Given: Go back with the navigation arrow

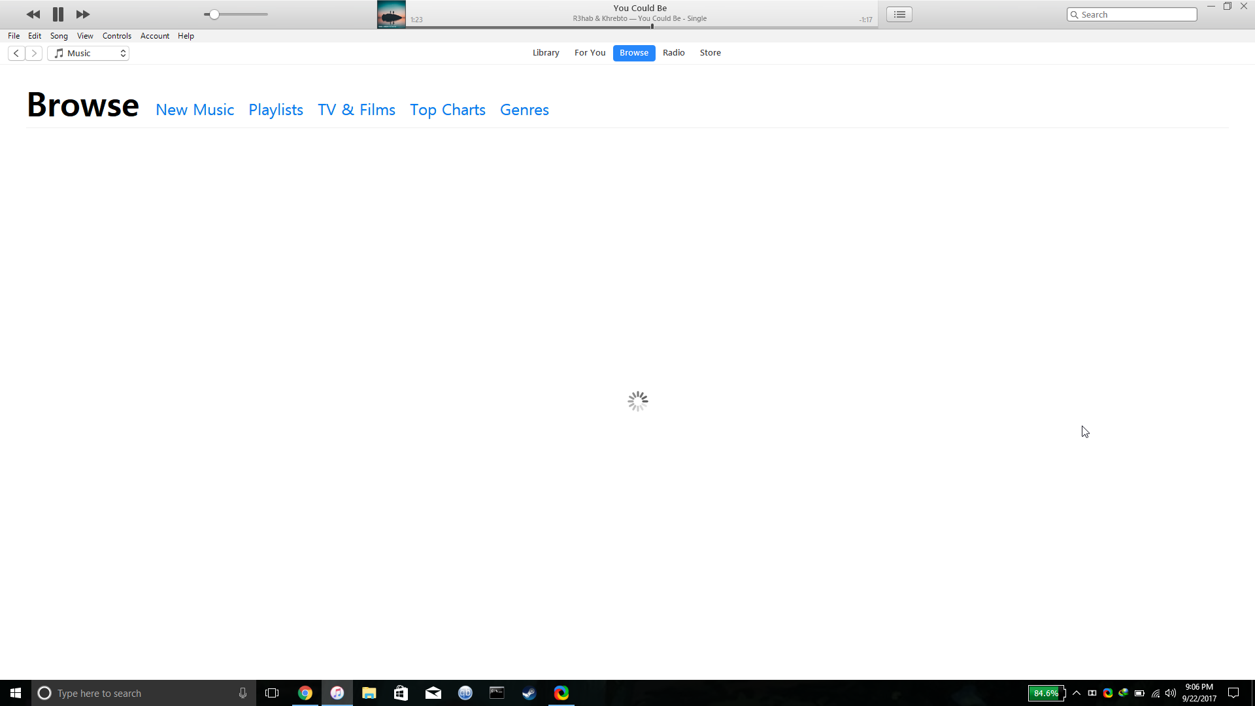Looking at the screenshot, I should (16, 54).
